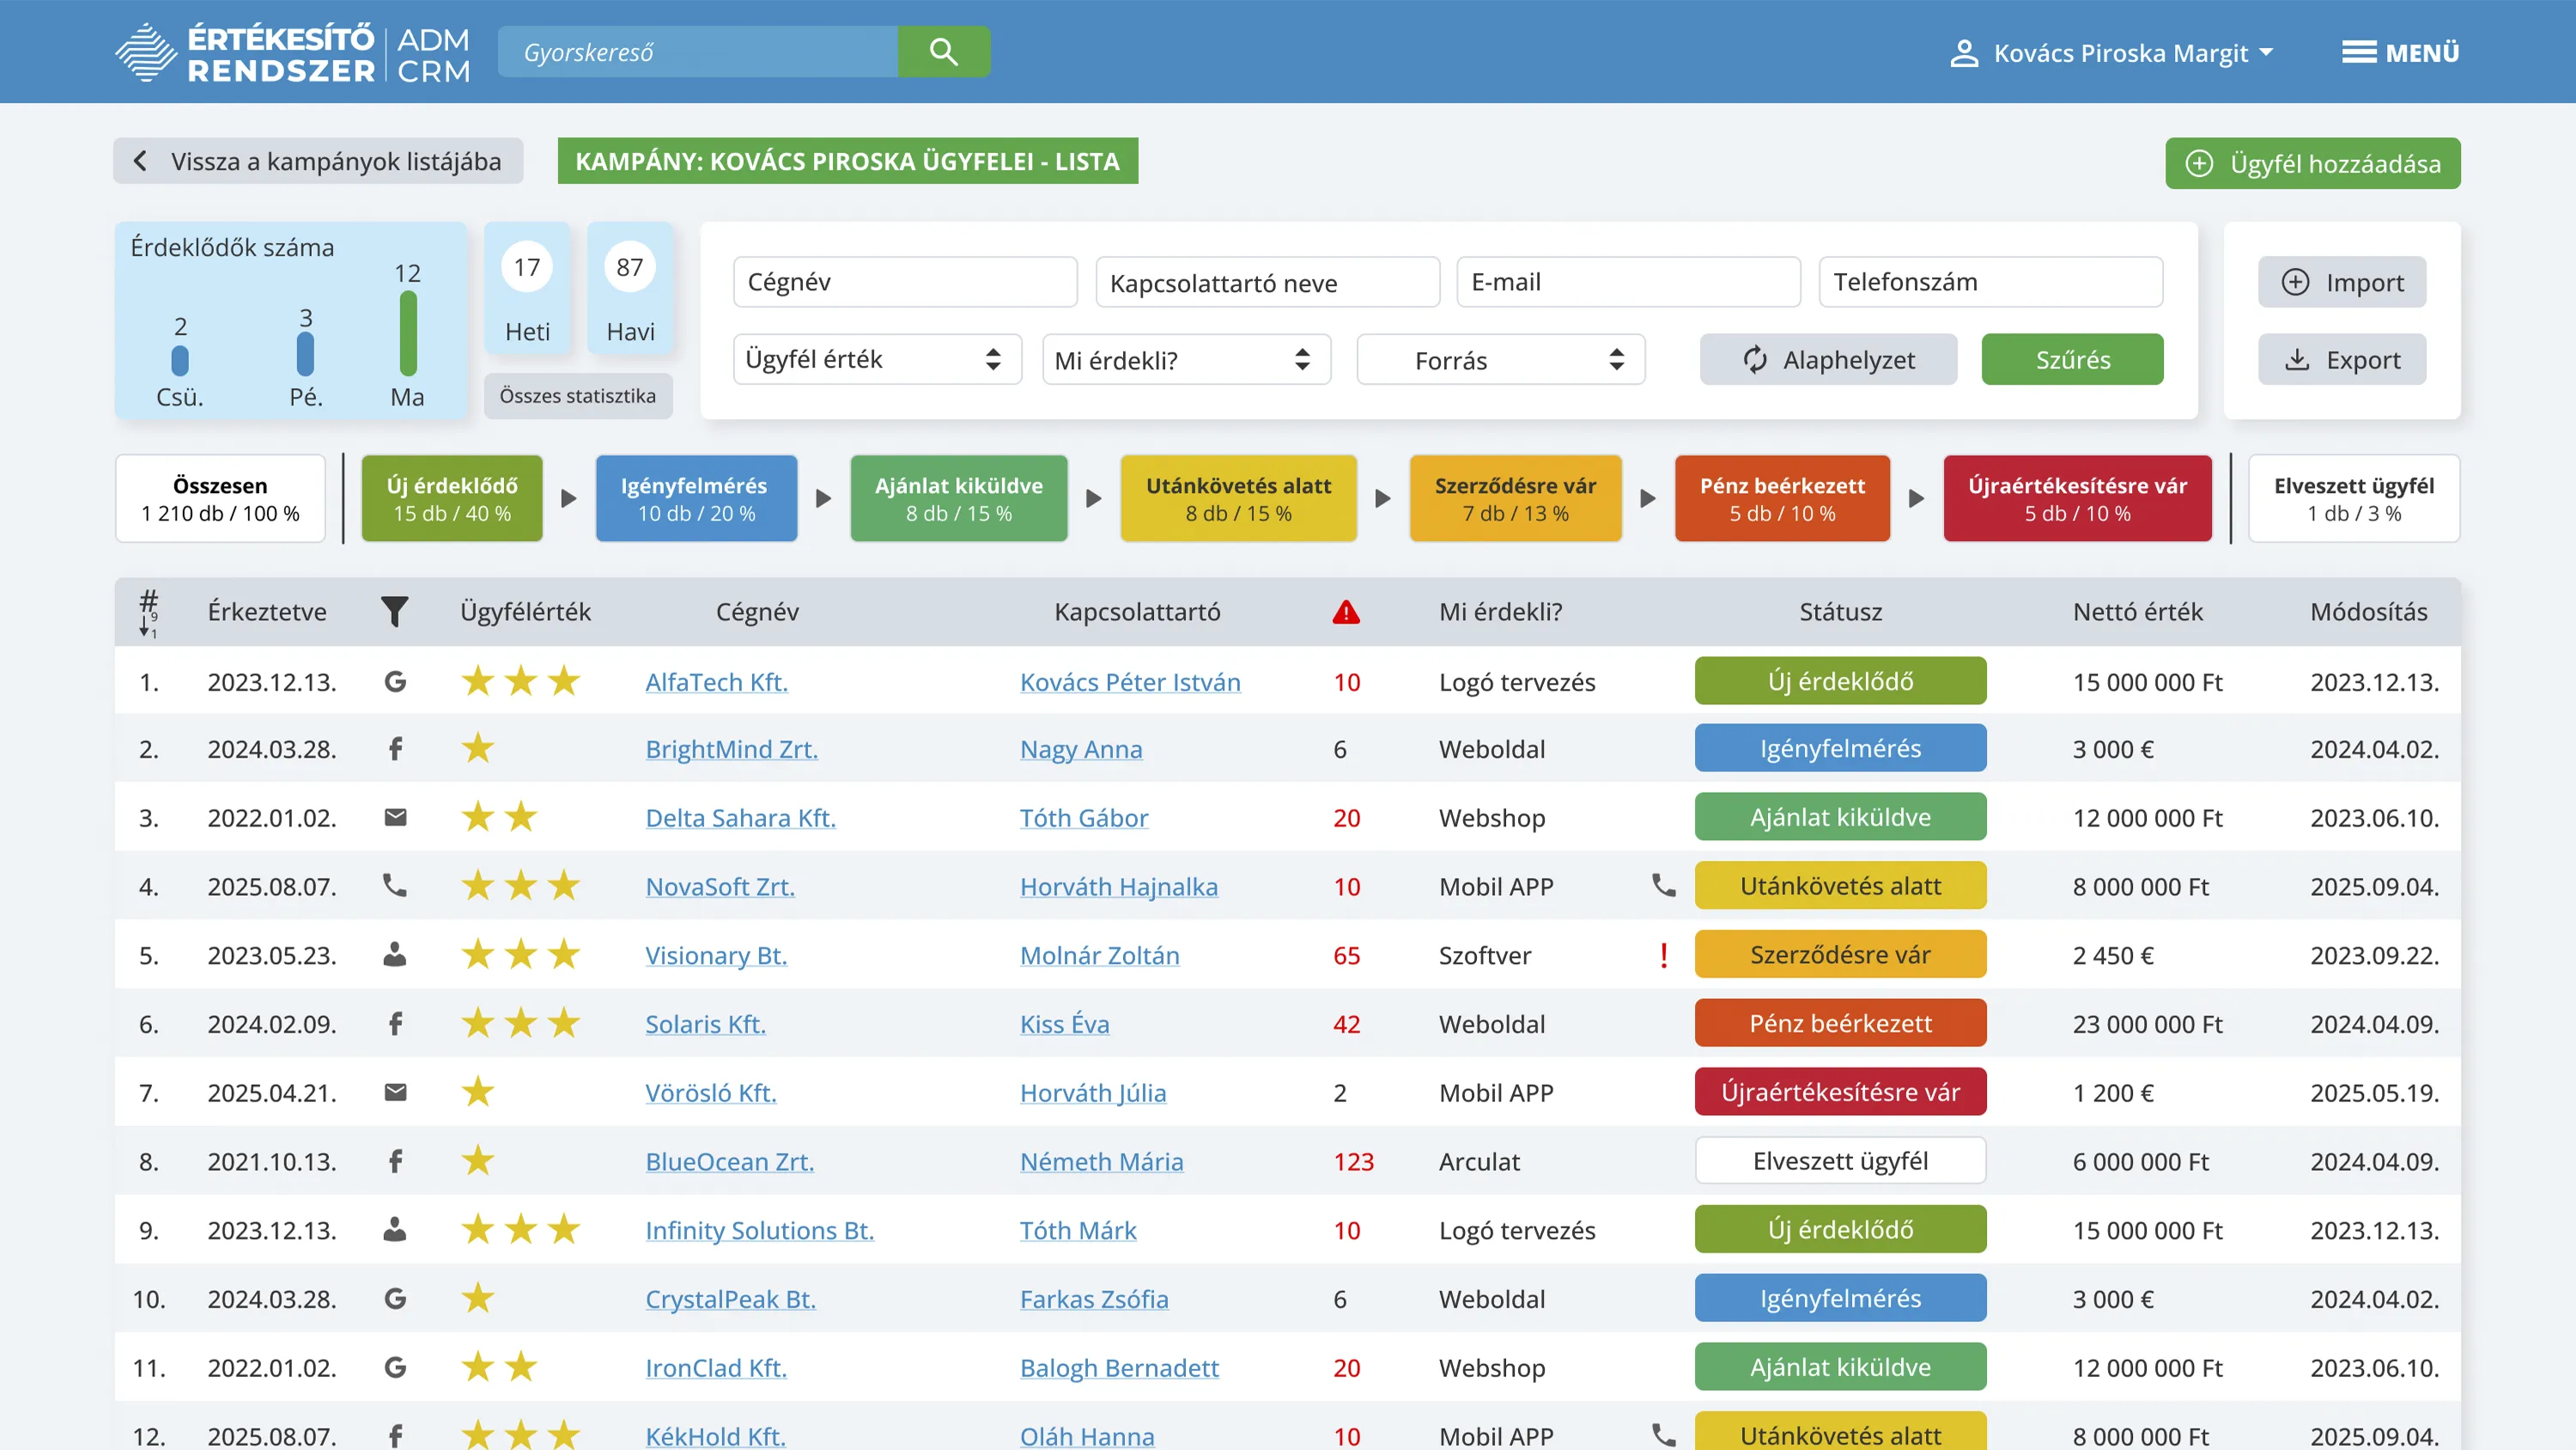Select the Újraértékesítésre vár 5 db stage
The width and height of the screenshot is (2576, 1450).
click(2077, 498)
